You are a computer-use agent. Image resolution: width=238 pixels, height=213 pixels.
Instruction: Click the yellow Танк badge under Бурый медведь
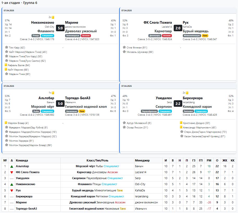coord(205,36)
